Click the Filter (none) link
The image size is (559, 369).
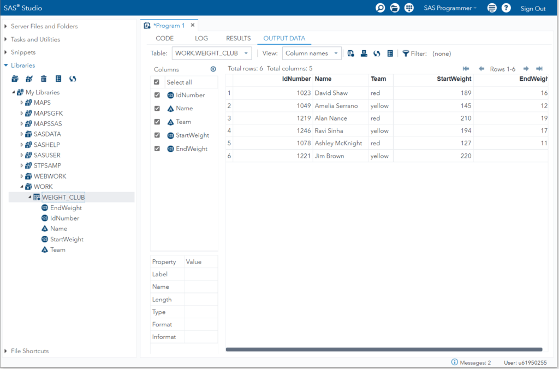click(x=441, y=53)
